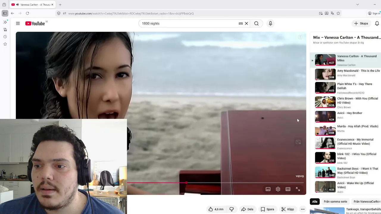
Task: Reload the browser page
Action: pyautogui.click(x=27, y=13)
